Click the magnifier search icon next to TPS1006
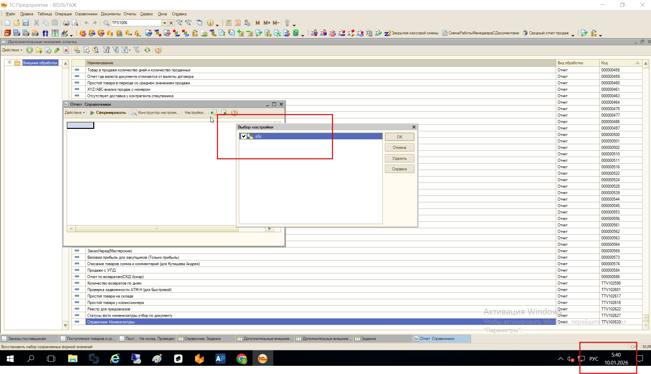Image resolution: width=651 pixels, height=374 pixels. 106,23
